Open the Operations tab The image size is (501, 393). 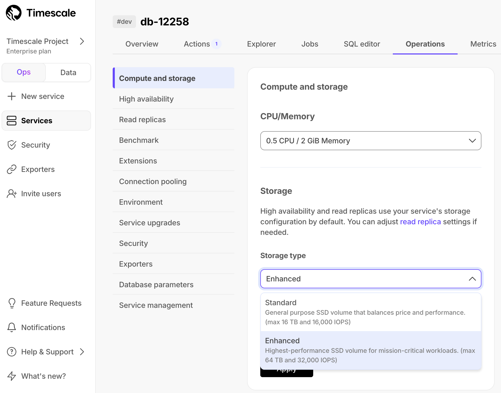pyautogui.click(x=425, y=44)
